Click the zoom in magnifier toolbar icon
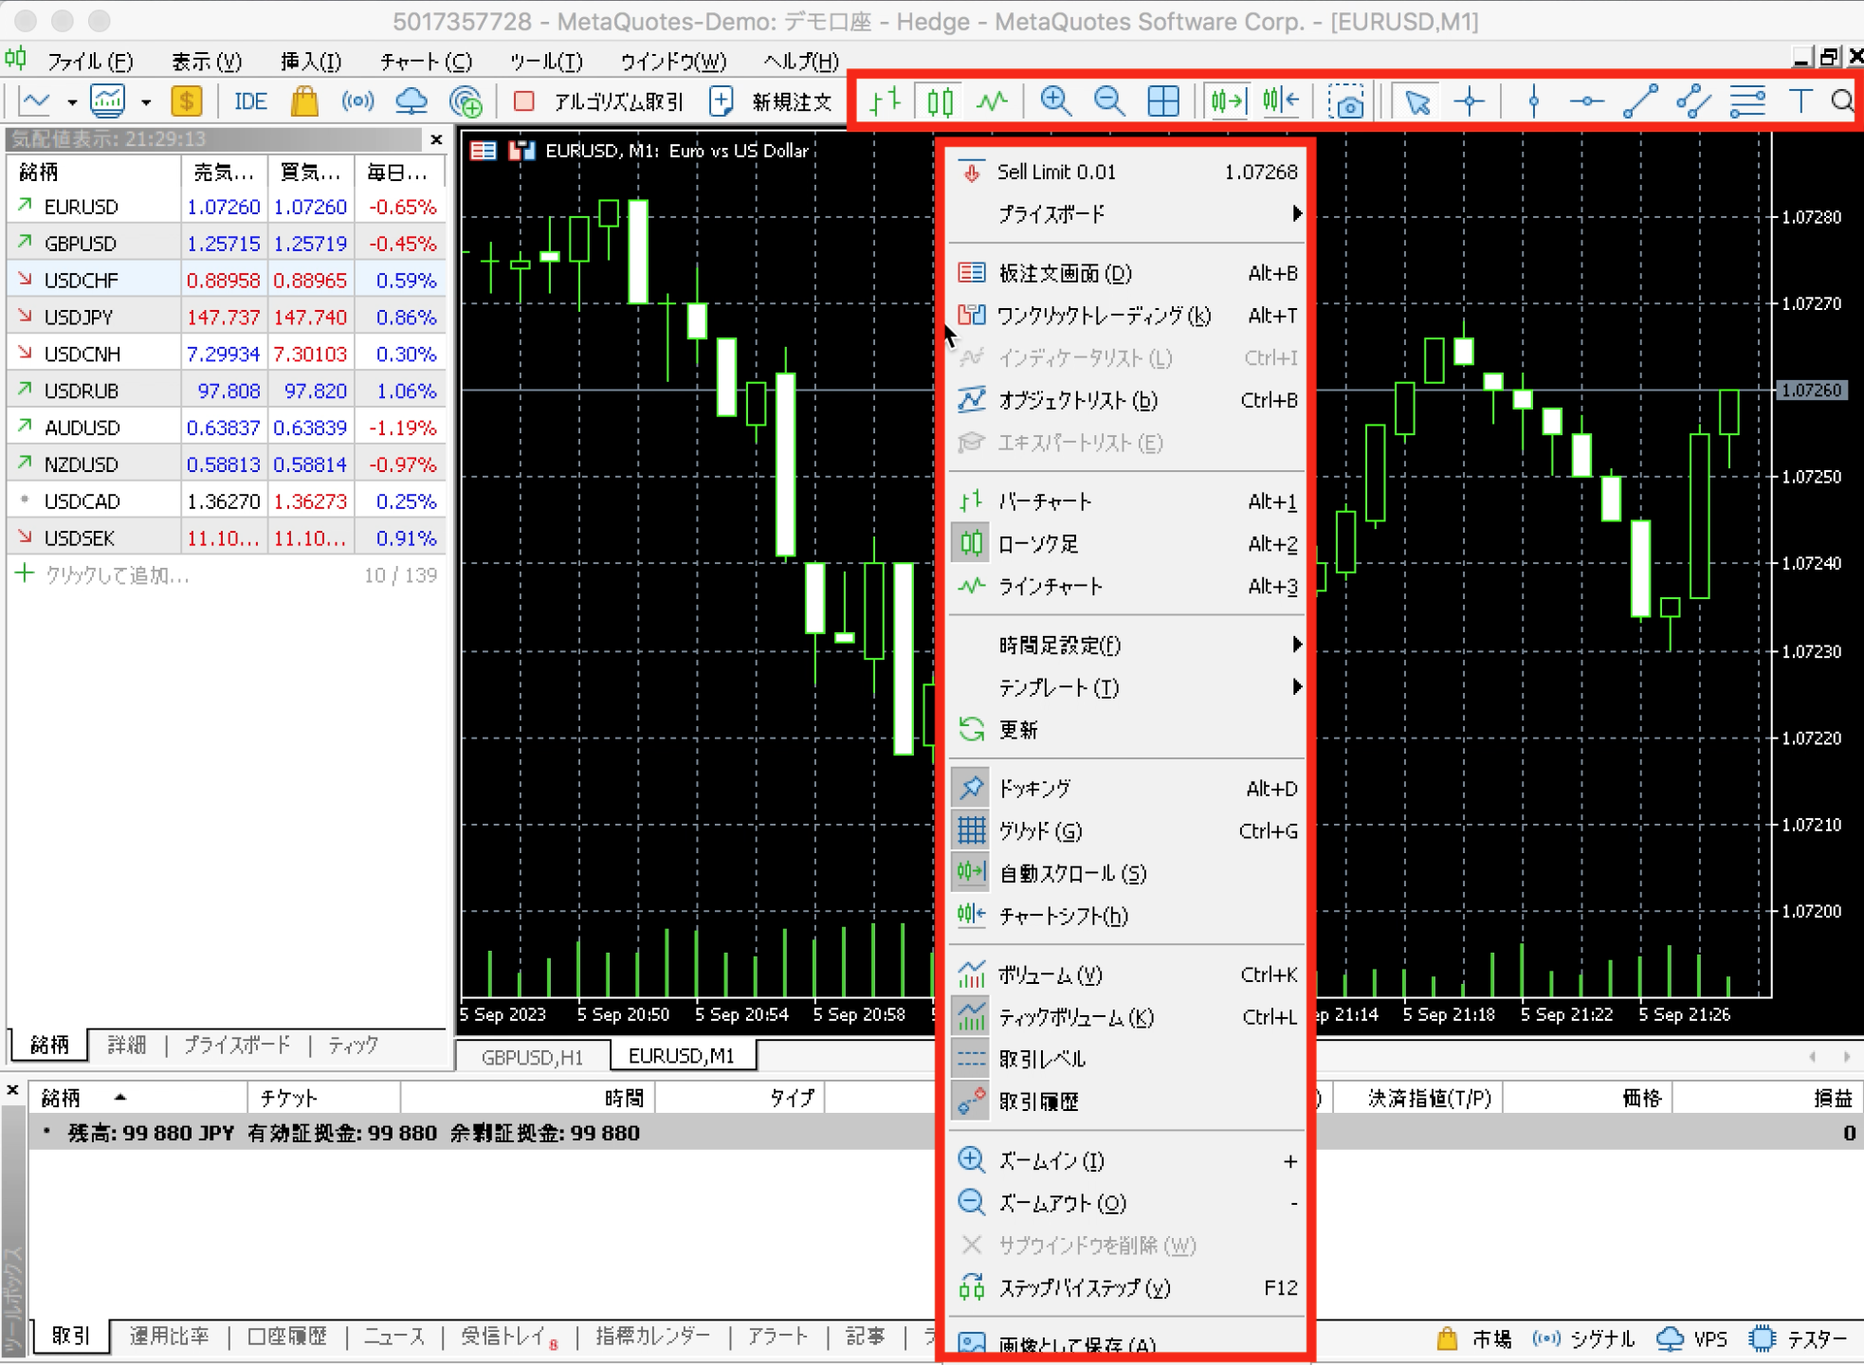This screenshot has width=1864, height=1365. click(x=1055, y=100)
